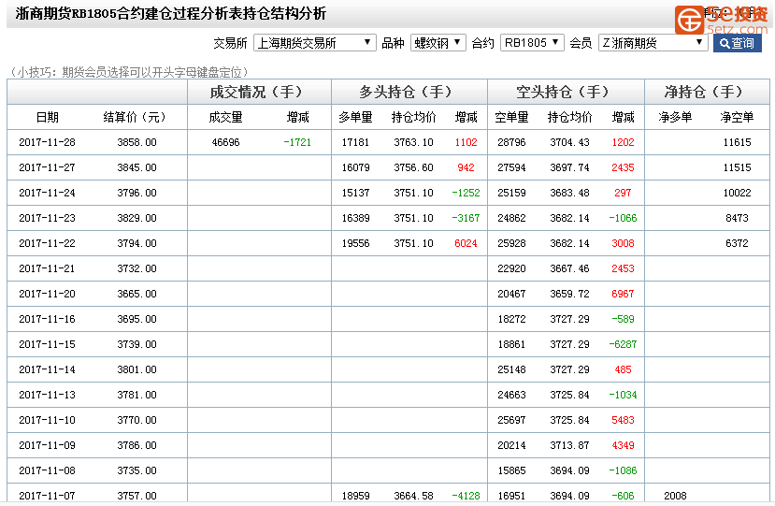Click short change value 4349
Image resolution: width=775 pixels, height=506 pixels.
coord(623,445)
